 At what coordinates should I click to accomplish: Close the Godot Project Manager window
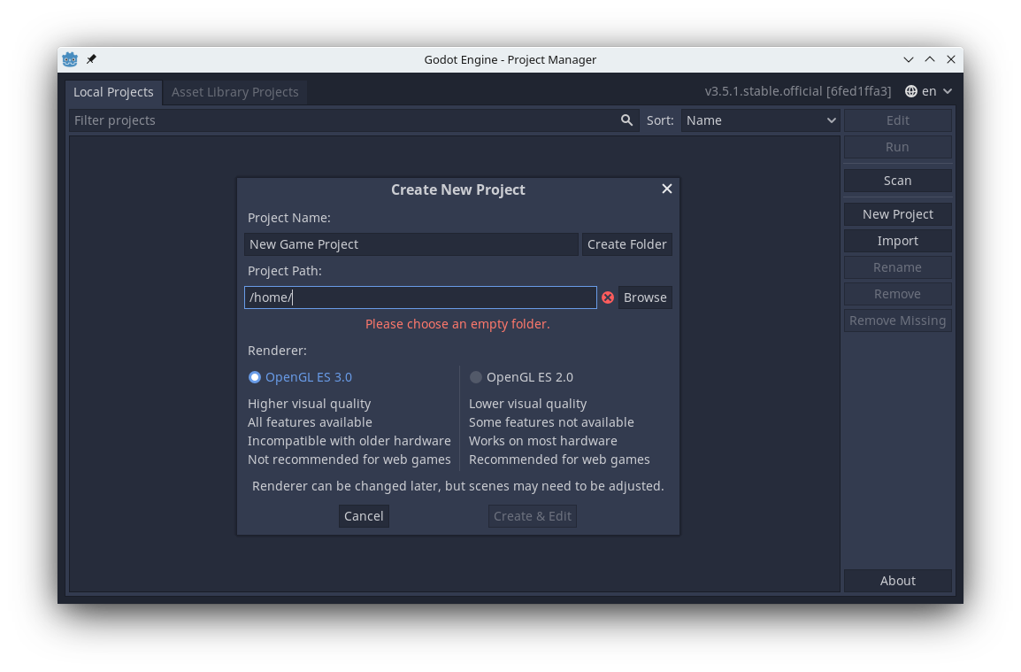click(951, 59)
